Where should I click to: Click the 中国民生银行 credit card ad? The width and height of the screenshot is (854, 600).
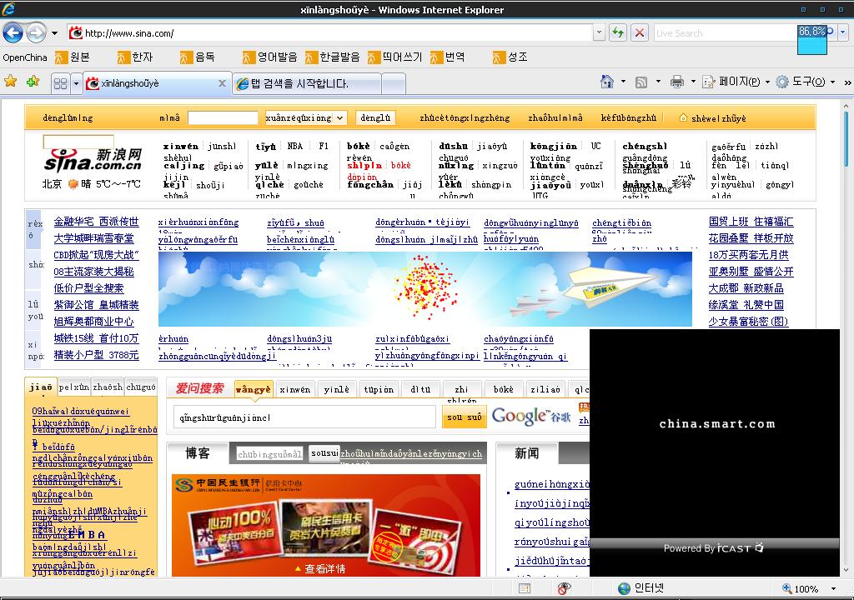[x=326, y=525]
